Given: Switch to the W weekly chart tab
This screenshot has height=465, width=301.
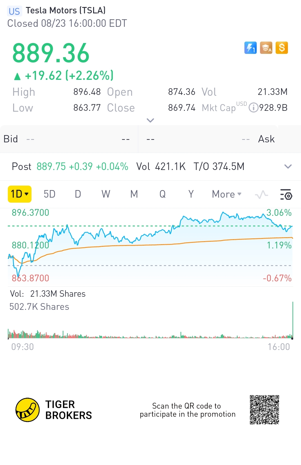Looking at the screenshot, I should [x=106, y=194].
